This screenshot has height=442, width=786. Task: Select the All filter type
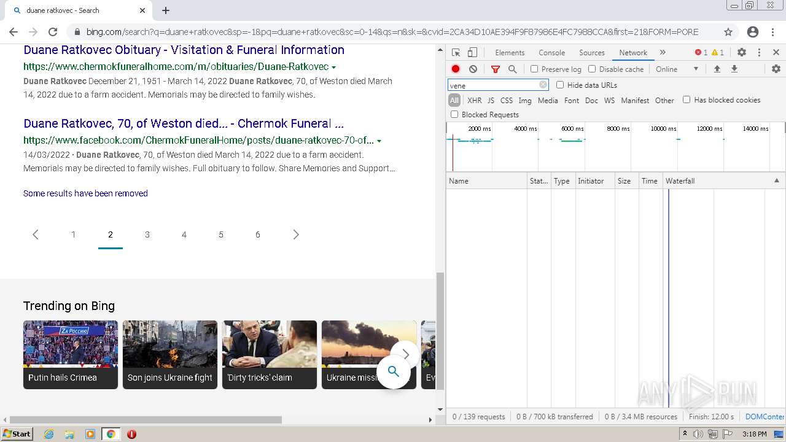click(454, 100)
